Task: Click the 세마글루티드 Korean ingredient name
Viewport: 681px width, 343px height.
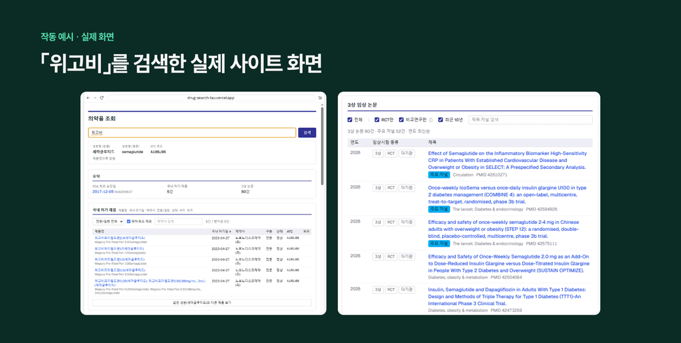Action: [x=103, y=152]
